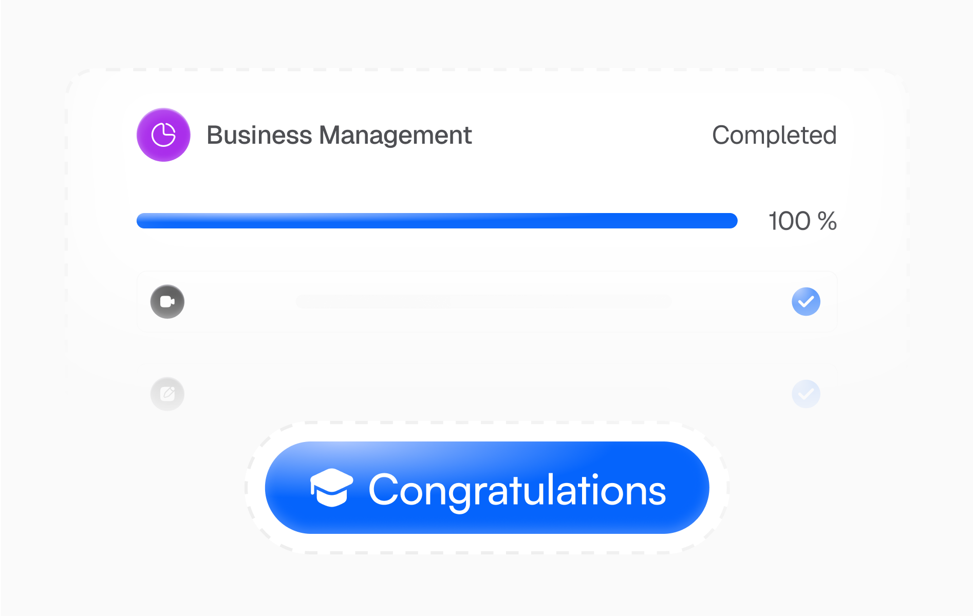Click the blue course progress bar
The height and width of the screenshot is (616, 973).
pyautogui.click(x=437, y=221)
